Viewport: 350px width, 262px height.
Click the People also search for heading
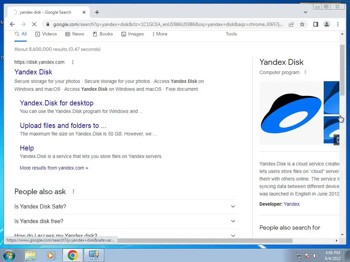290,228
